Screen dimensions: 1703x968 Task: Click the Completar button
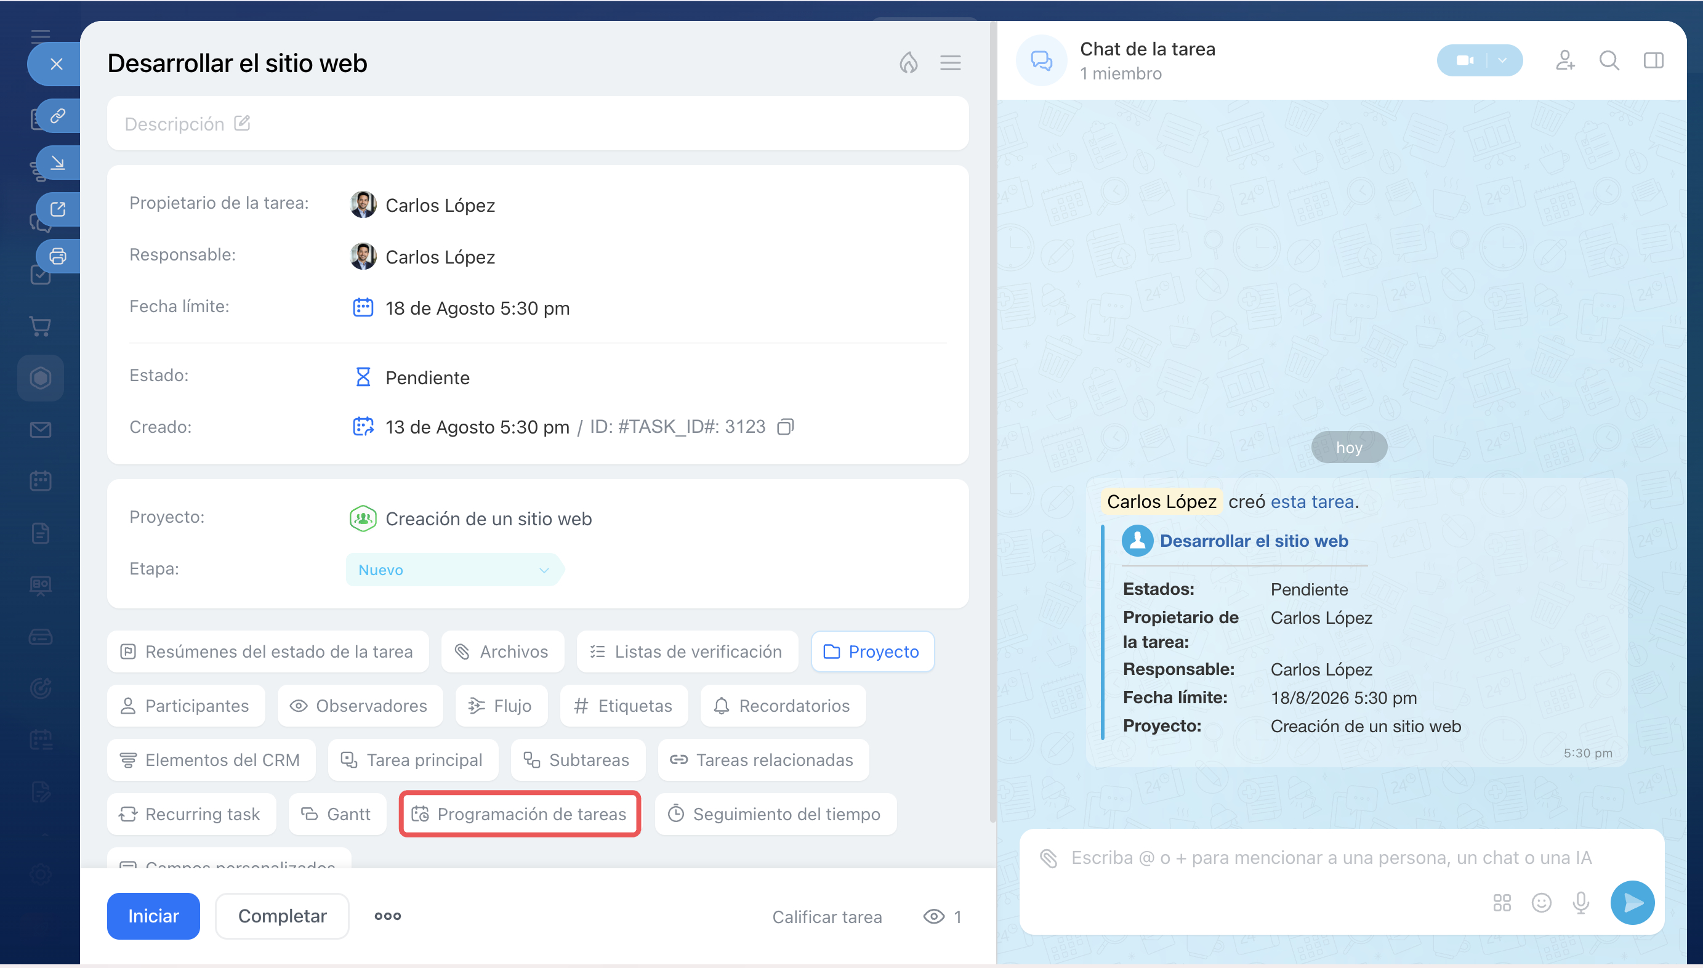(283, 916)
